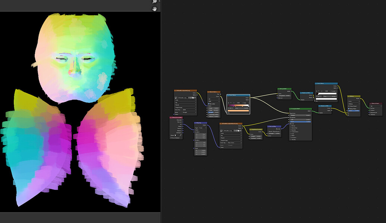Activate the hand pan view icon
The image size is (386, 223).
pos(155,9)
